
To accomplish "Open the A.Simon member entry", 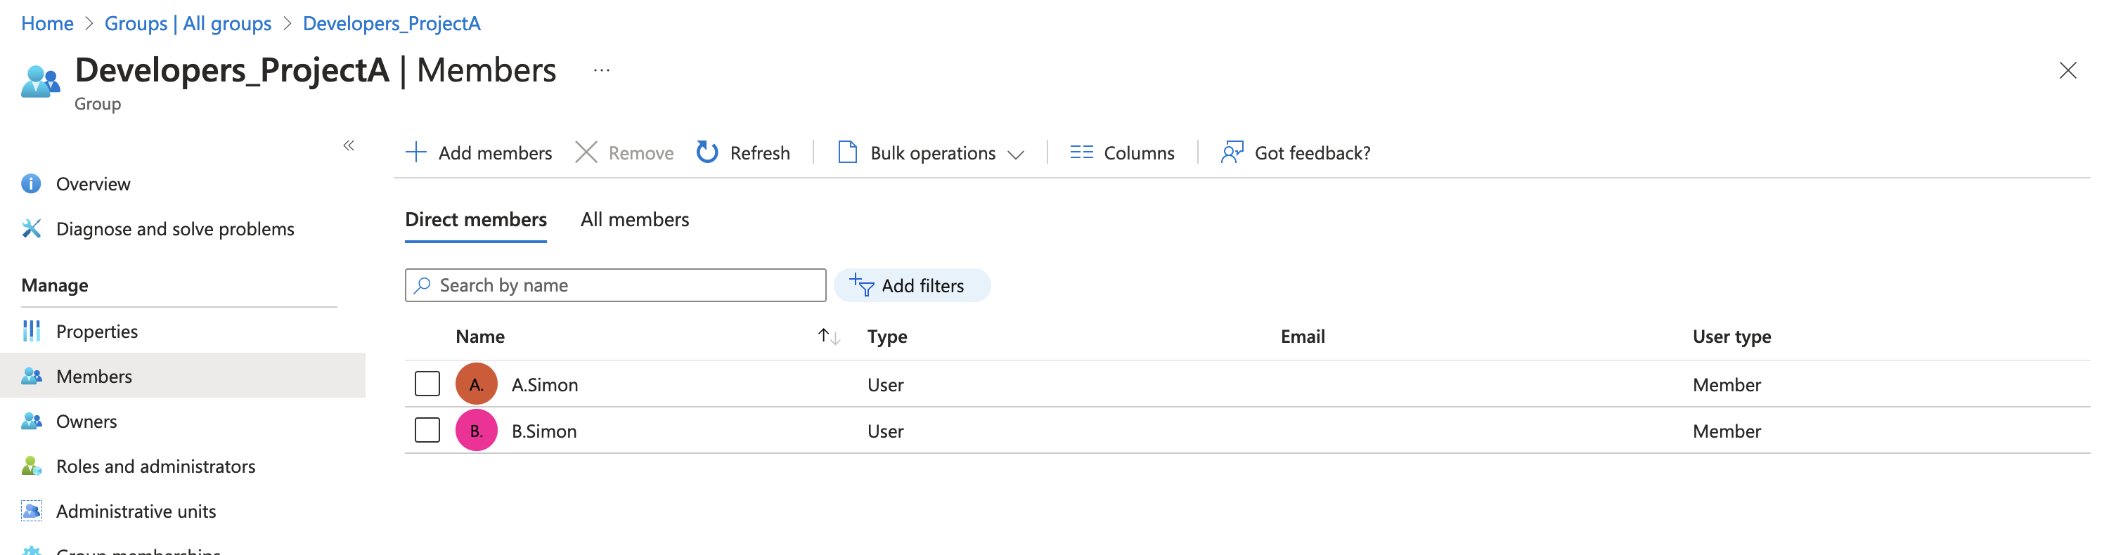I will [544, 385].
